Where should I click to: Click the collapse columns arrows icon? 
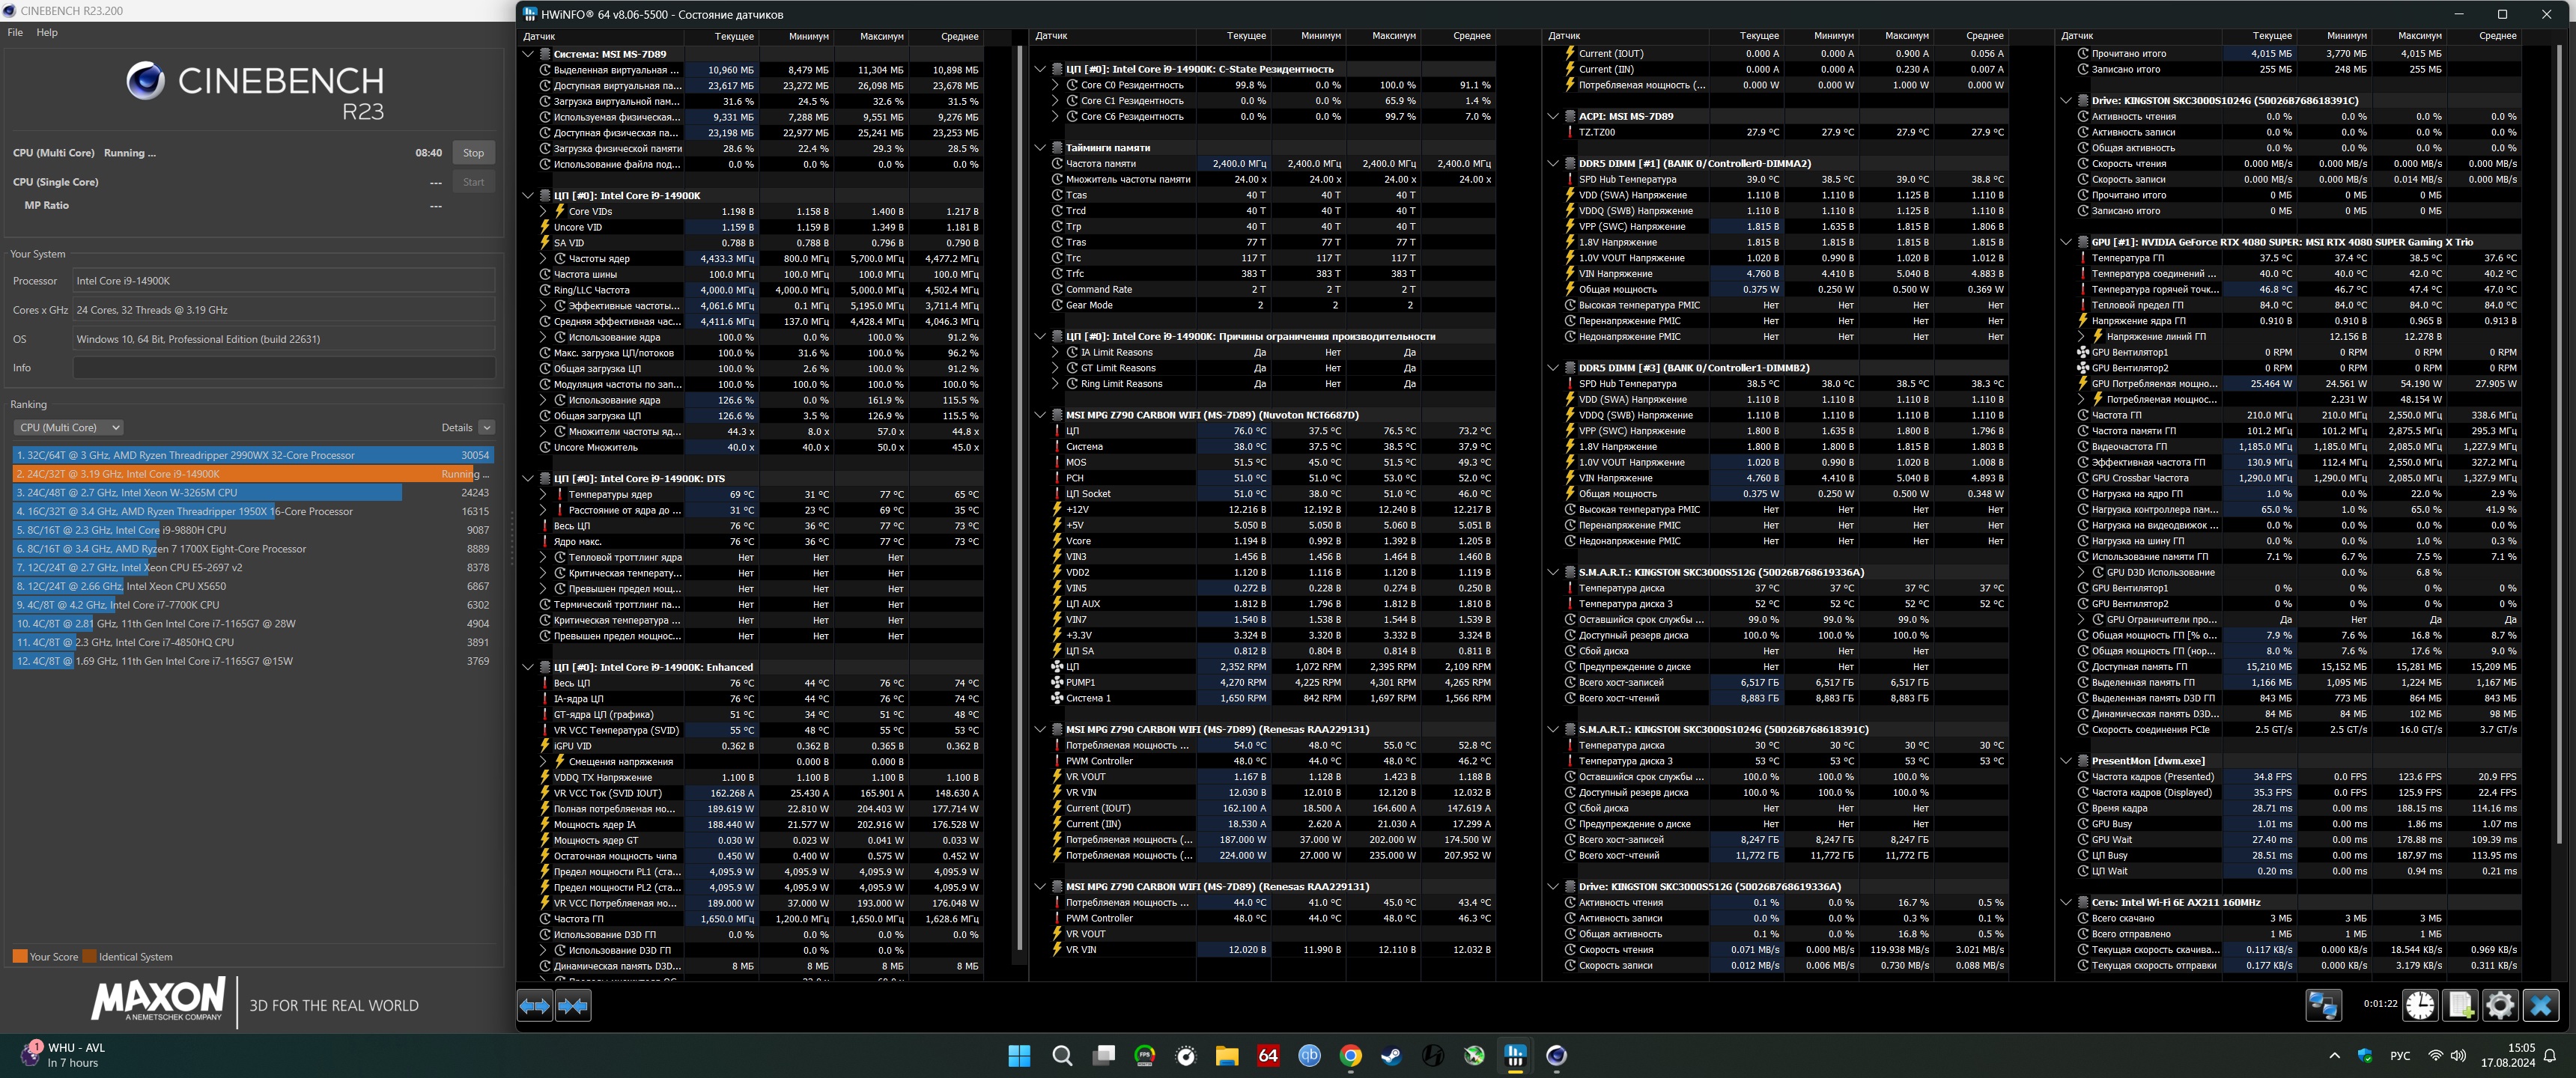click(x=573, y=1005)
